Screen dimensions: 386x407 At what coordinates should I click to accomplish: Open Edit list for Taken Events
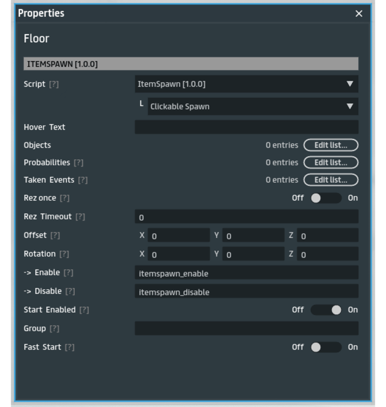click(330, 180)
